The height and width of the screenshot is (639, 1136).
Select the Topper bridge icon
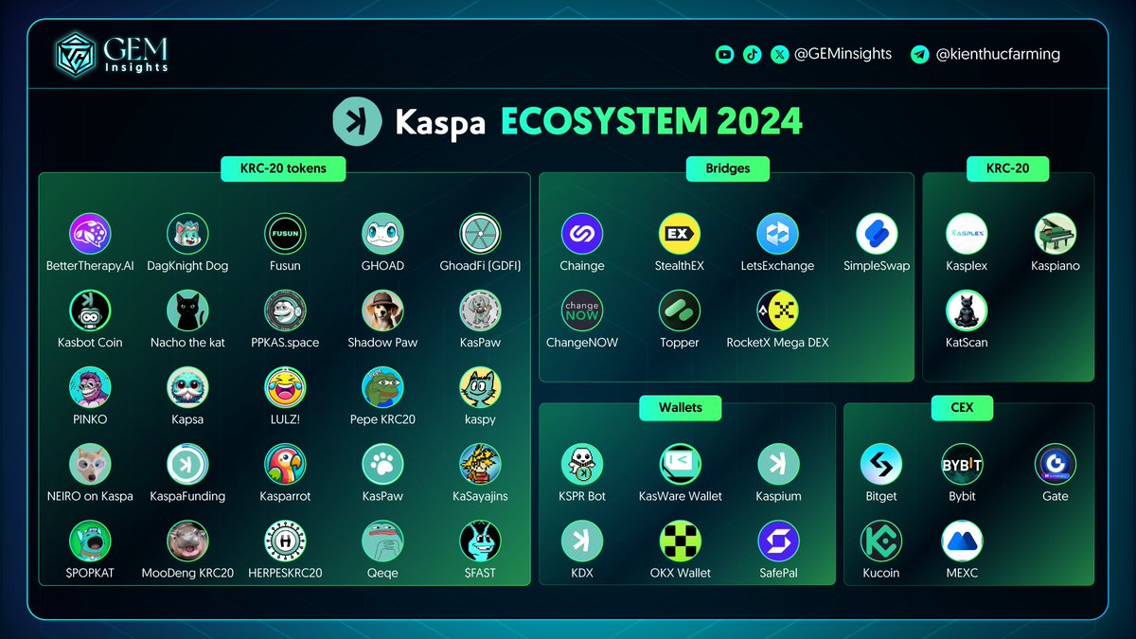coord(680,311)
